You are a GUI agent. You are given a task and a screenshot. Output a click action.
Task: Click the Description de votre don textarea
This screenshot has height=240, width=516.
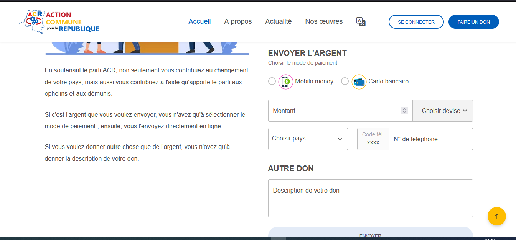pos(370,198)
